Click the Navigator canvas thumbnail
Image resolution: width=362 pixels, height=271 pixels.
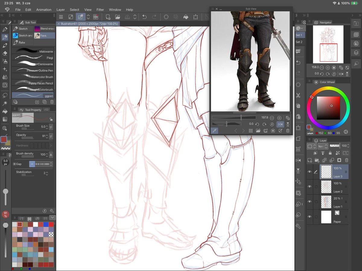tap(328, 44)
